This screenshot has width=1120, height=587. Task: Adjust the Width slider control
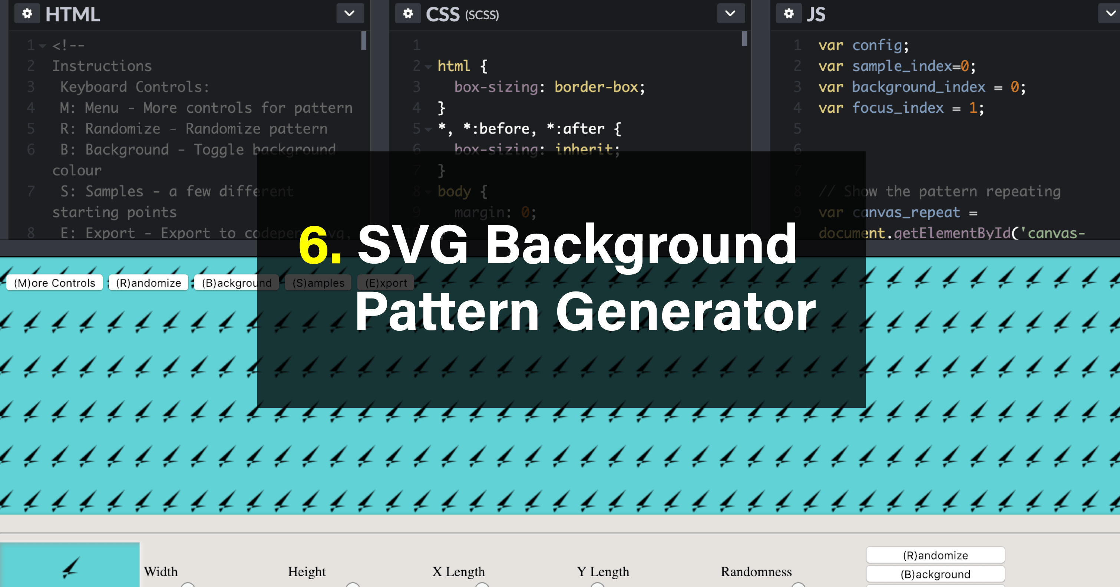click(188, 585)
